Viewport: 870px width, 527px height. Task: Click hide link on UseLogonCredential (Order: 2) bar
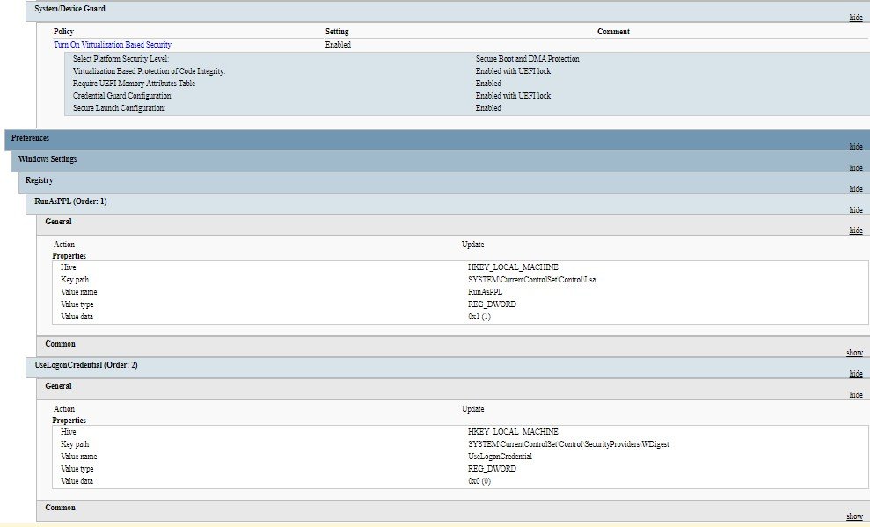click(856, 373)
